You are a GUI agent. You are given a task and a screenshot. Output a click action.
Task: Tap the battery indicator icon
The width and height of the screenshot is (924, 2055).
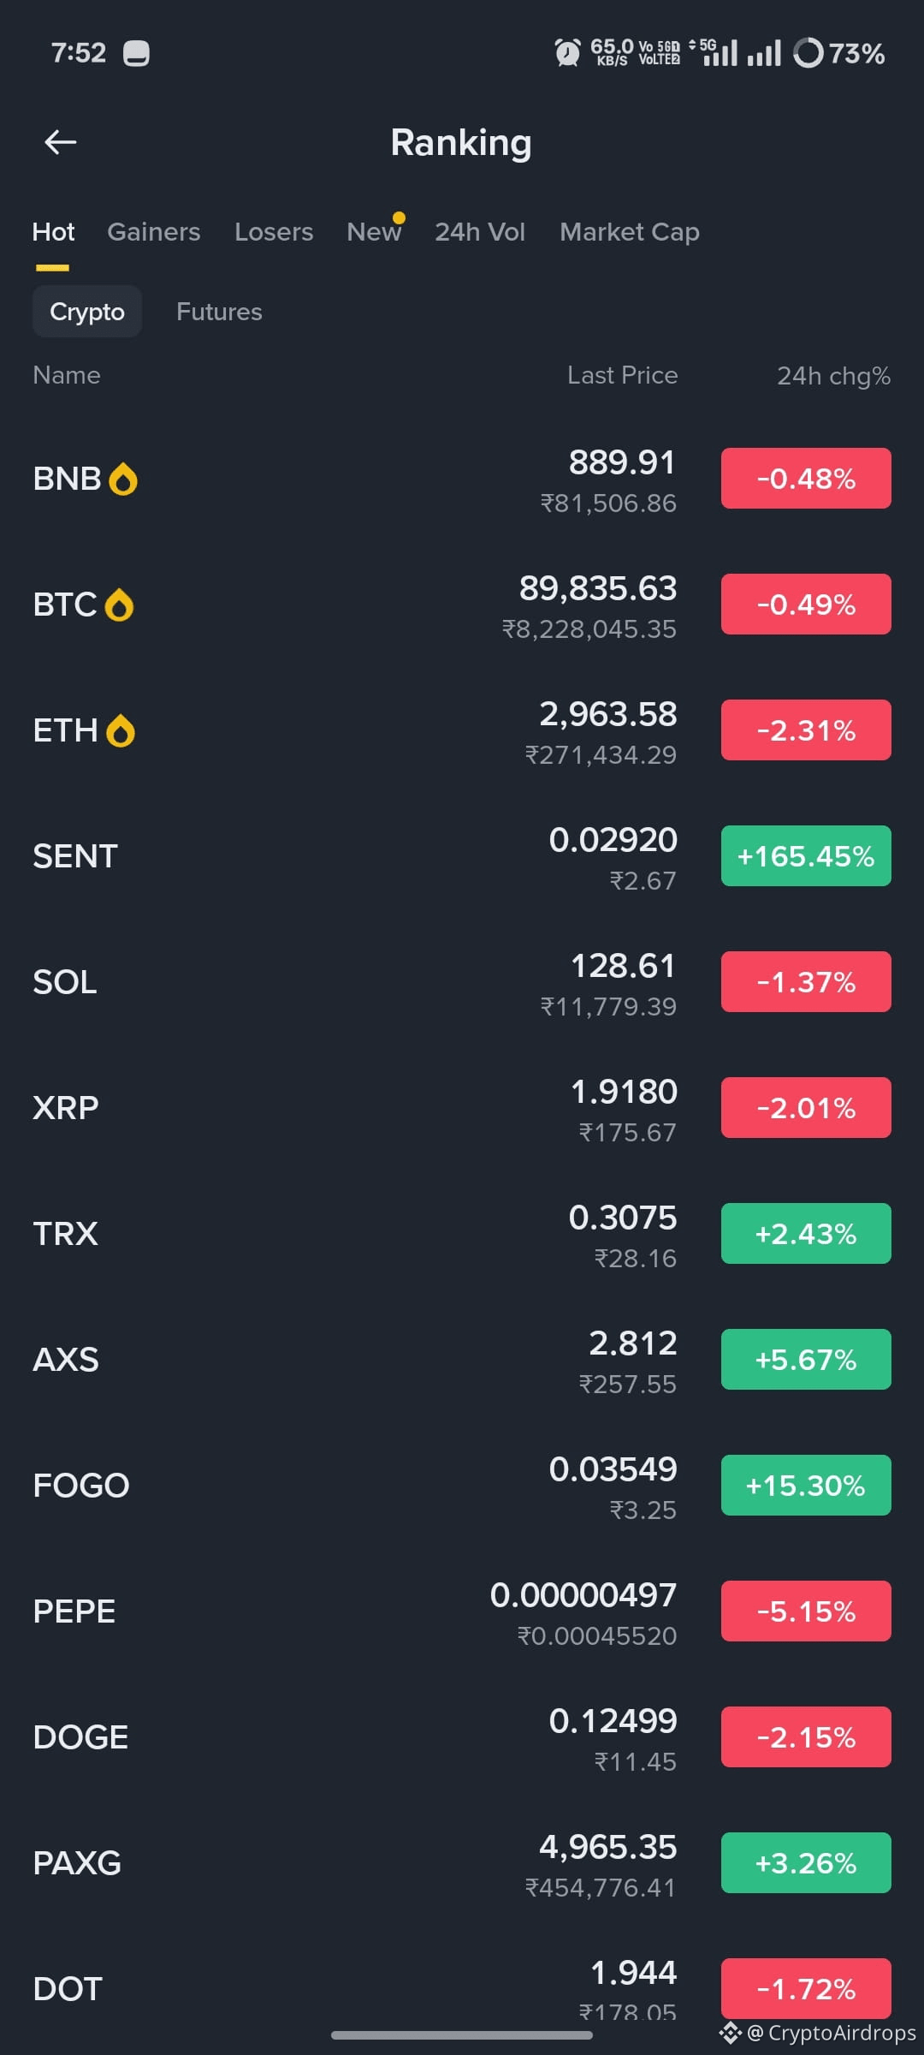pyautogui.click(x=808, y=53)
